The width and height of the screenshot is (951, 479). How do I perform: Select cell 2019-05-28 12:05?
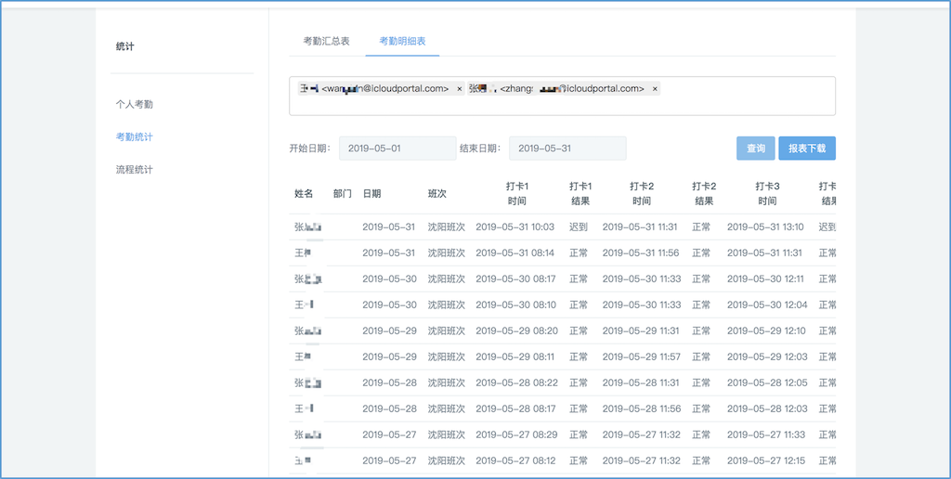coord(767,383)
